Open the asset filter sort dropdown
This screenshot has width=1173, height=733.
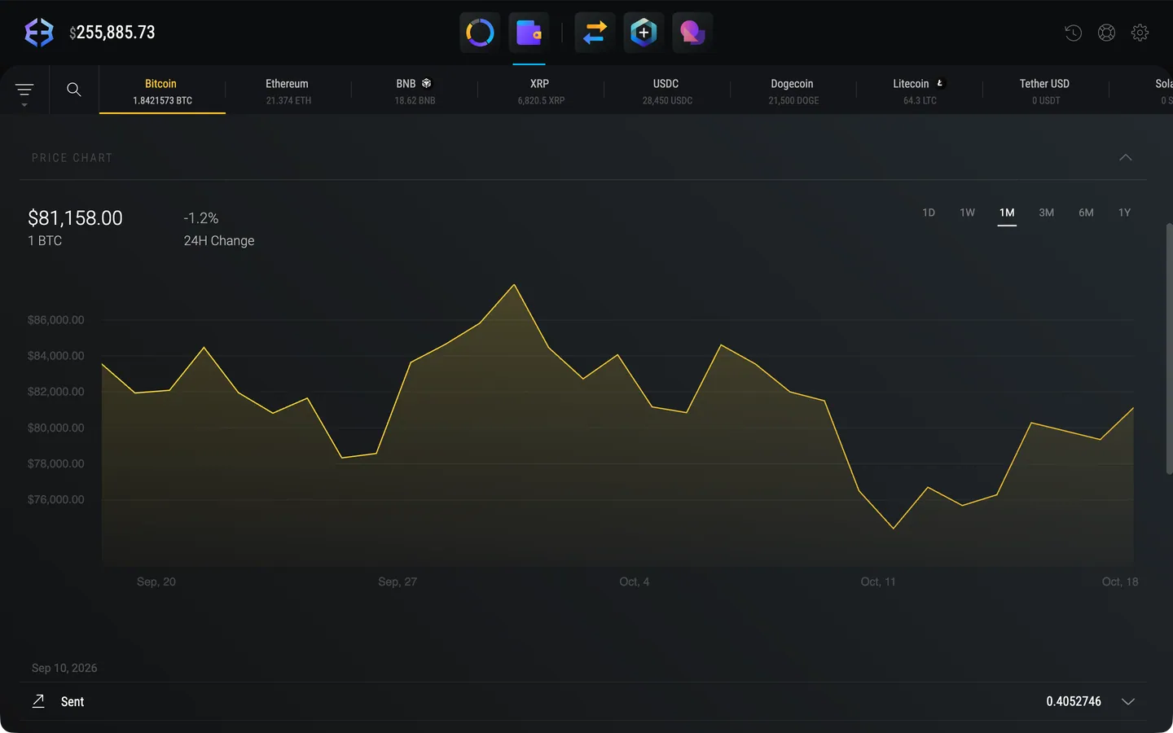[24, 93]
